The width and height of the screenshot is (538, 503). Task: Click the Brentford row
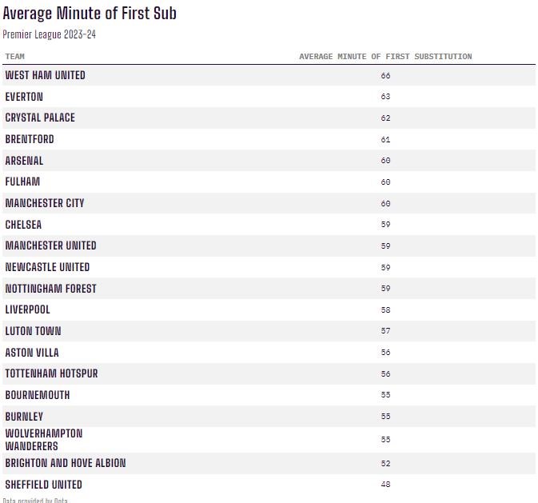pyautogui.click(x=30, y=139)
